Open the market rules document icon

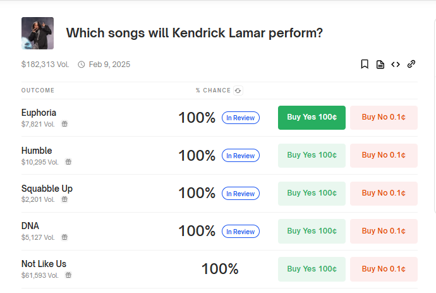point(380,65)
